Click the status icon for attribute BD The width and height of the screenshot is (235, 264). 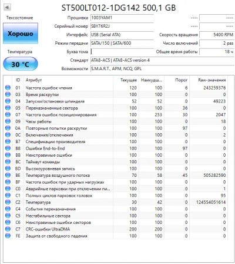point(8,169)
